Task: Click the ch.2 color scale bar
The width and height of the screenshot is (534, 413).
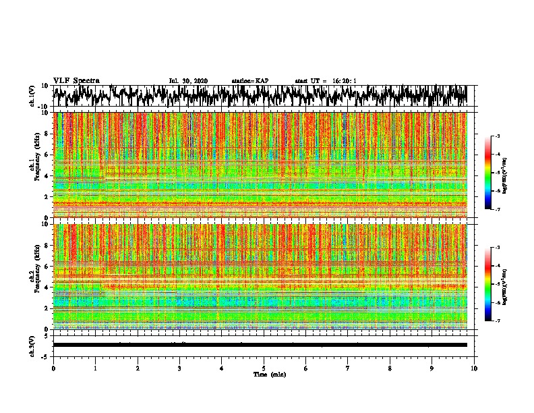Action: coord(487,284)
